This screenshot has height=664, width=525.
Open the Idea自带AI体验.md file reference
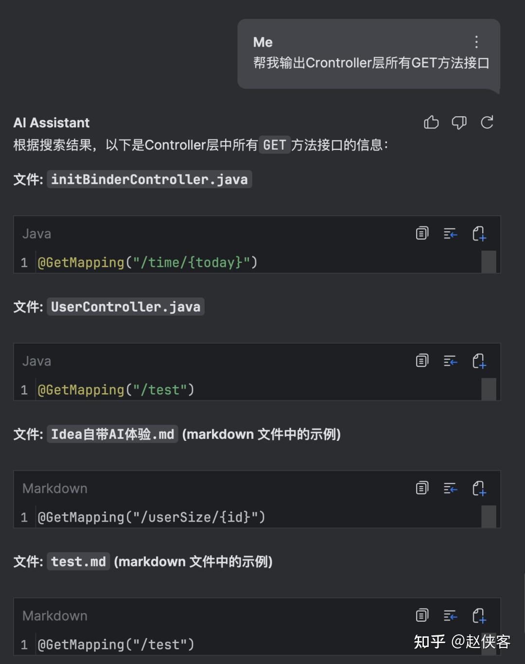click(112, 434)
